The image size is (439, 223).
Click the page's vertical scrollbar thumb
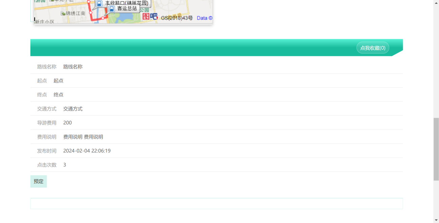click(436, 149)
